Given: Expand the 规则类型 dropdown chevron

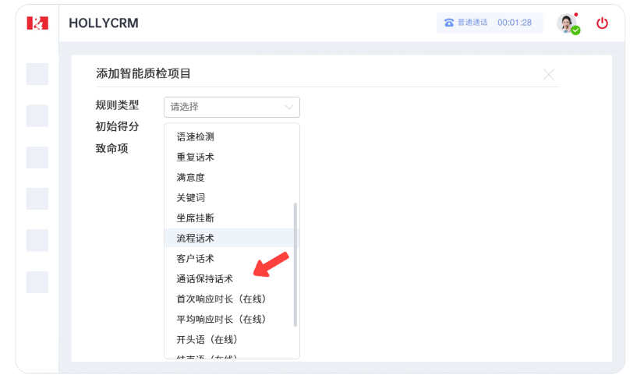Looking at the screenshot, I should [x=290, y=107].
